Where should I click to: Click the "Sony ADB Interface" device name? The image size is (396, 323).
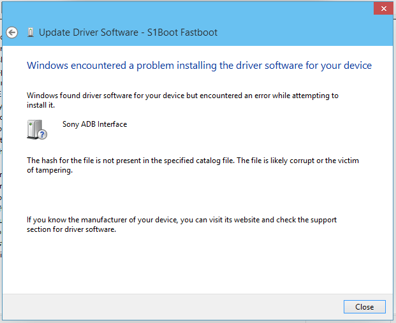point(95,124)
